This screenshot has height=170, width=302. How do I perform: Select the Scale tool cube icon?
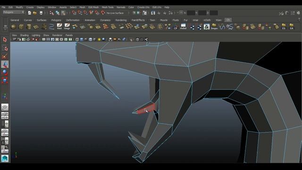5,80
